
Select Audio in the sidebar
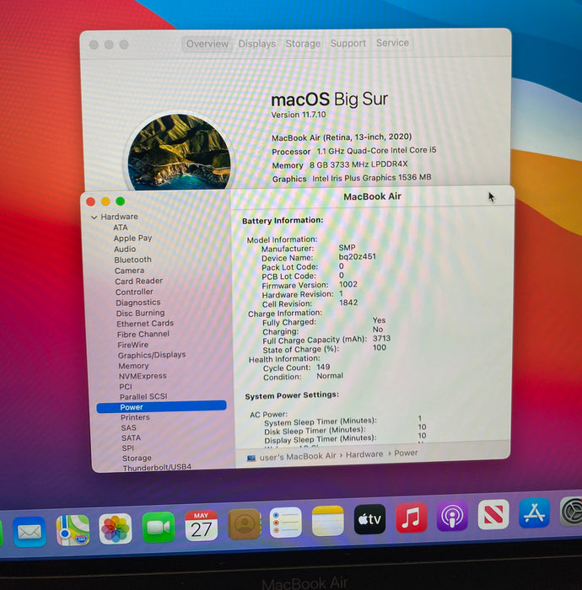click(125, 249)
